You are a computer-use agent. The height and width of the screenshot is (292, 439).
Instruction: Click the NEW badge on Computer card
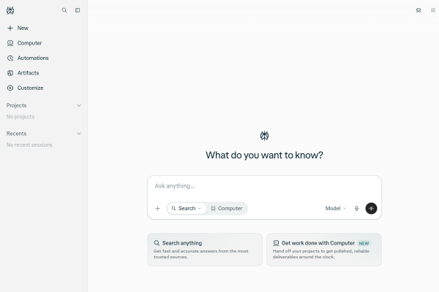pyautogui.click(x=364, y=243)
